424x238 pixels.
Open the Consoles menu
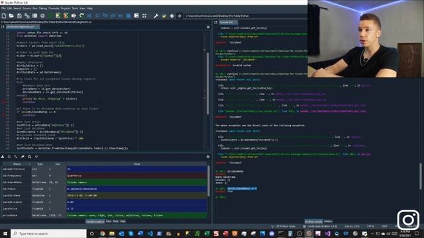54,9
